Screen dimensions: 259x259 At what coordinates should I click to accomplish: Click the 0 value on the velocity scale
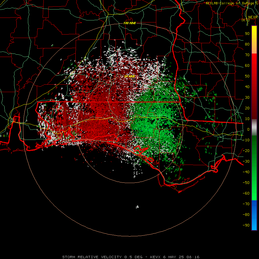pyautogui.click(x=248, y=129)
